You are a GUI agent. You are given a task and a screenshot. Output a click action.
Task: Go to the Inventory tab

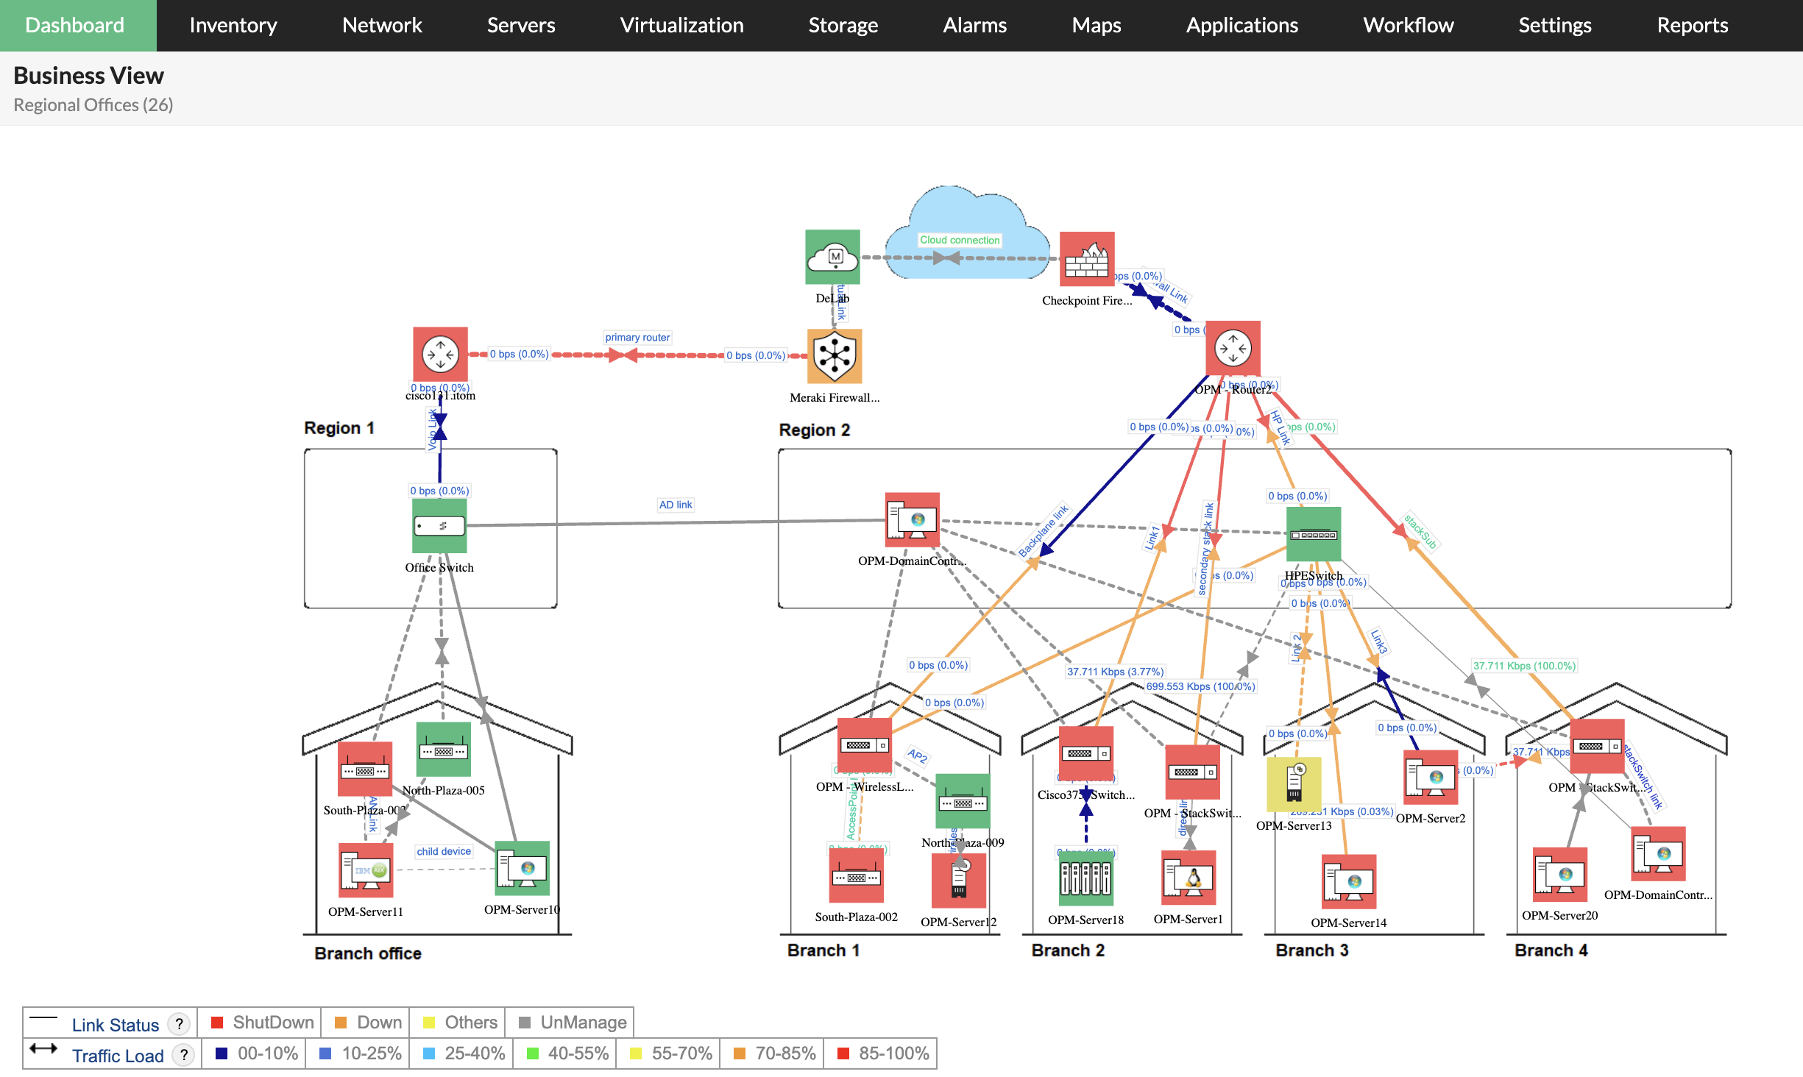coord(233,25)
